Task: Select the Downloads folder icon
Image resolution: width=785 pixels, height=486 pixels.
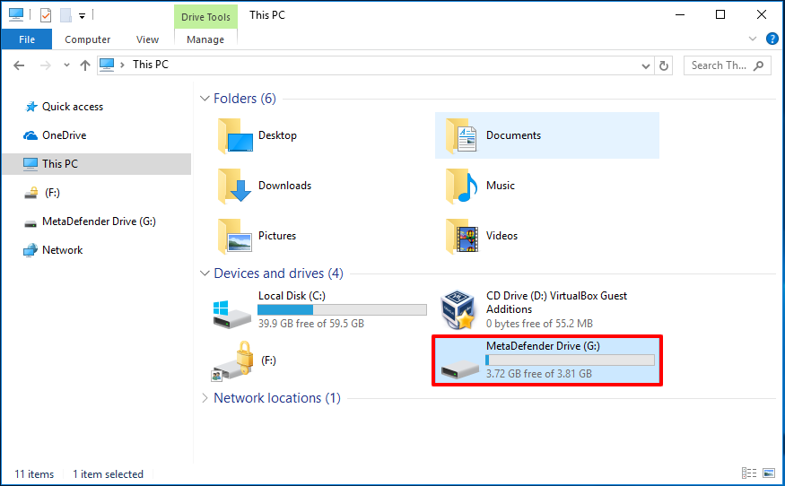Action: click(235, 186)
